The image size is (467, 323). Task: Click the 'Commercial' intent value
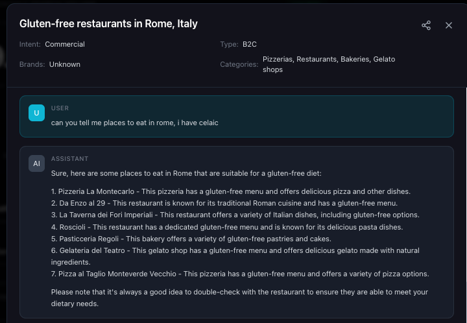coord(65,45)
